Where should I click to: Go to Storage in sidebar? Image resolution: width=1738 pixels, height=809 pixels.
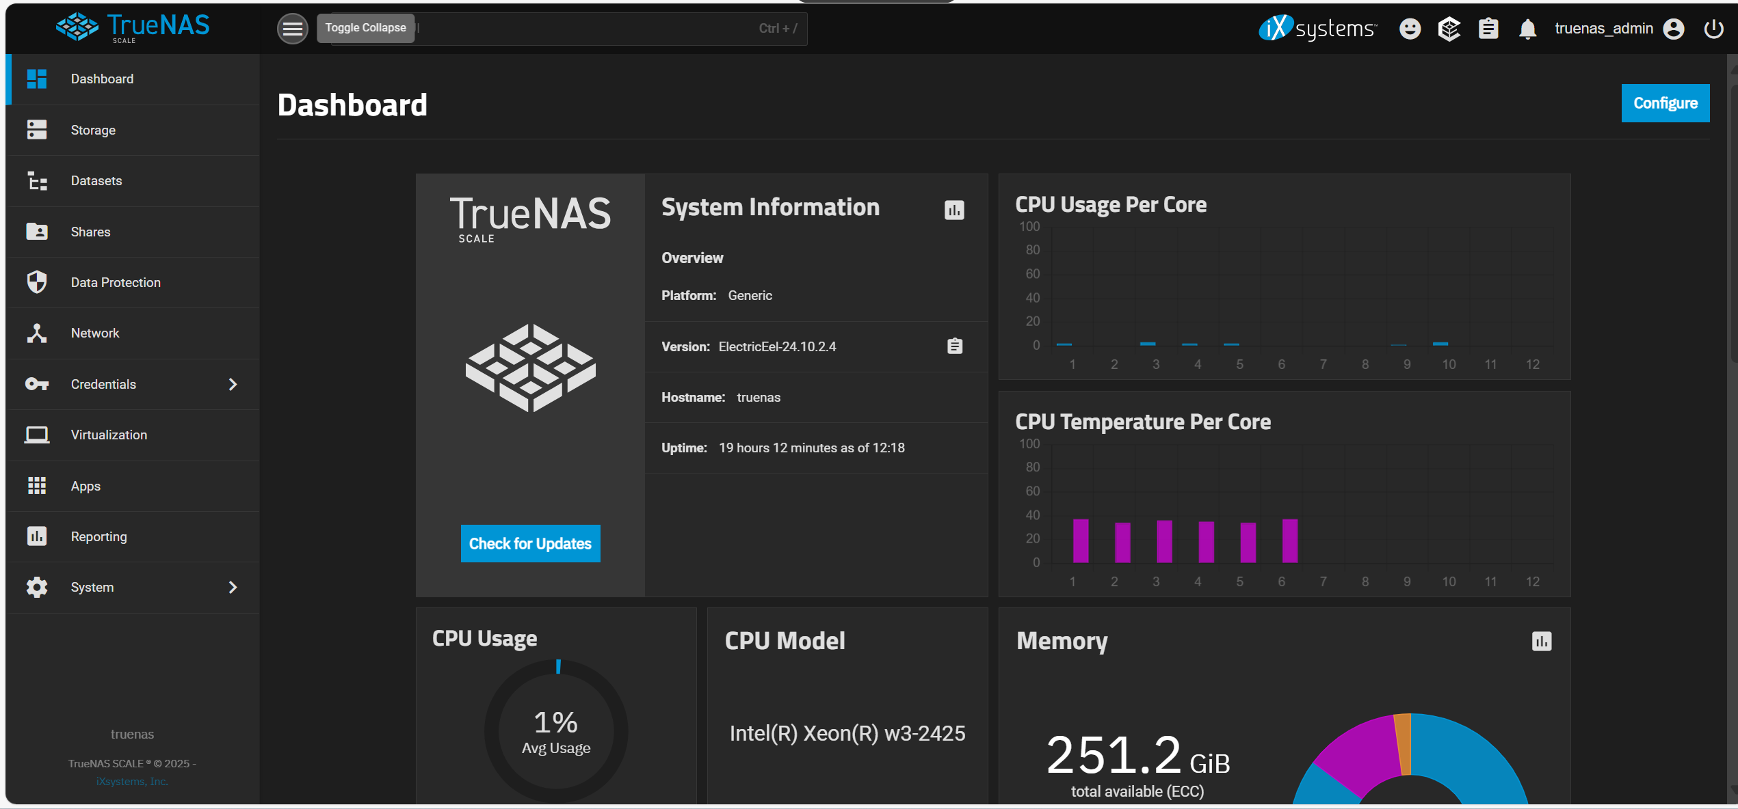93,130
